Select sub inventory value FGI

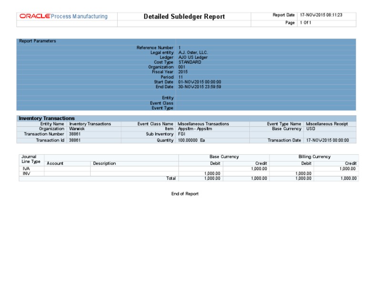(x=182, y=134)
